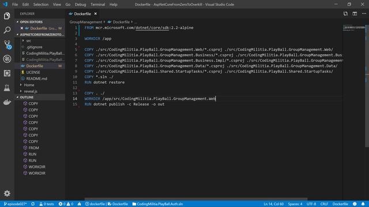This screenshot has width=369, height=207.
Task: Open the Search view in activity bar
Action: pos(7,30)
